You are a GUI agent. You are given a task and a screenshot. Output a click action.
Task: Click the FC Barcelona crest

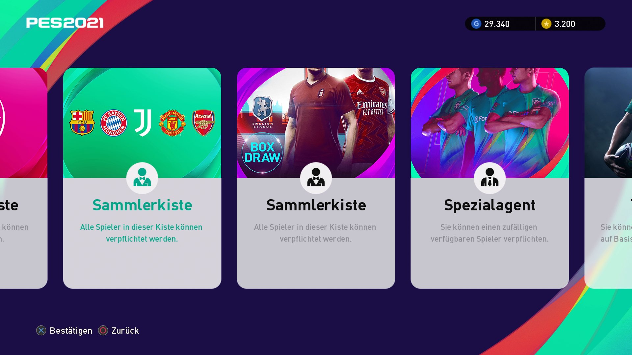(x=82, y=123)
